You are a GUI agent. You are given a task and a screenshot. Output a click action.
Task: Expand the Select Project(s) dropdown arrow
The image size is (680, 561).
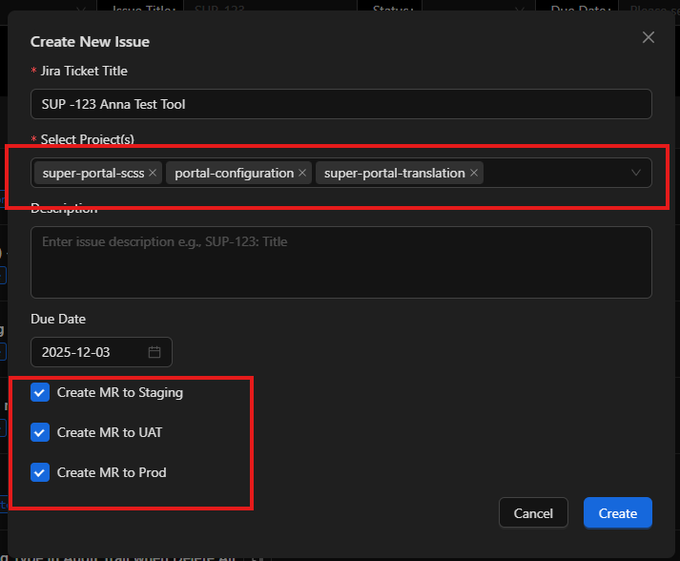click(636, 173)
